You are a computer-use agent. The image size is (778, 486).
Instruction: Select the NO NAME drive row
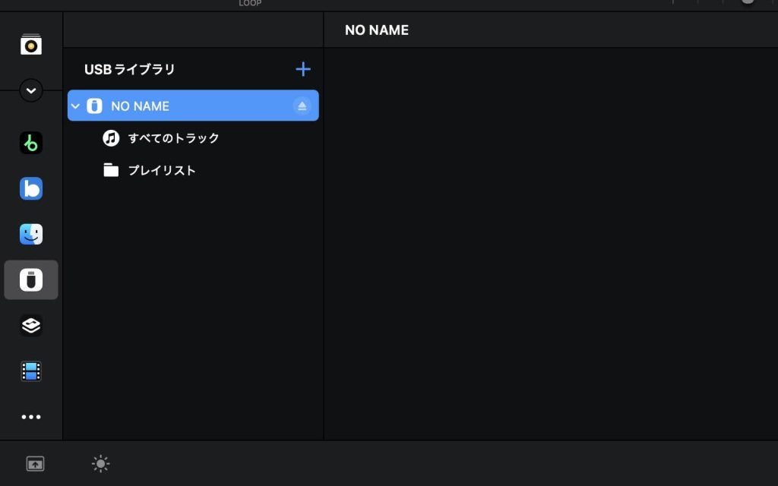point(190,106)
